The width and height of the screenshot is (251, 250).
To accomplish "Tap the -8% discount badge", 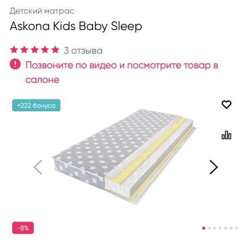I will 23,228.
